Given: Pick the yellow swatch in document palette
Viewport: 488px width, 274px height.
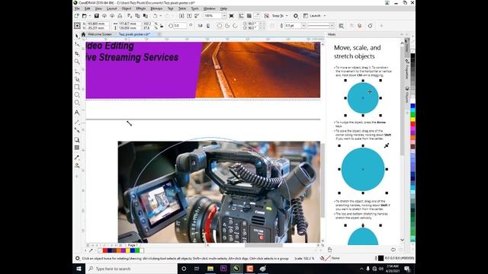Looking at the screenshot, I should [x=128, y=250].
